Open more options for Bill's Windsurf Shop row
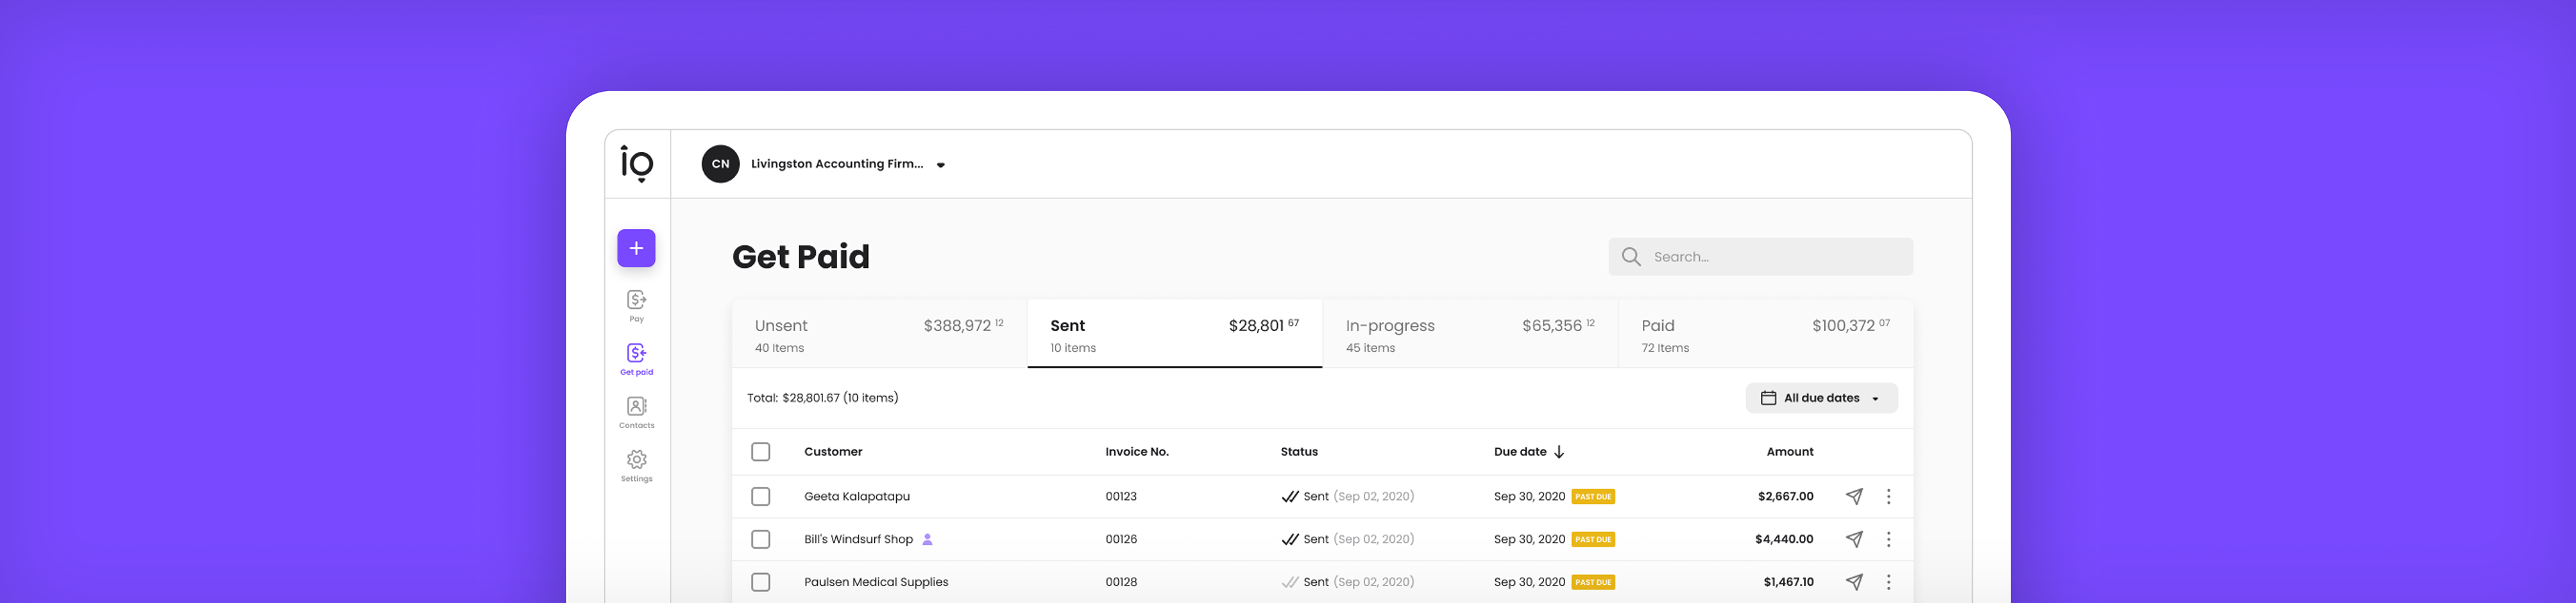This screenshot has width=2576, height=603. click(x=1888, y=539)
